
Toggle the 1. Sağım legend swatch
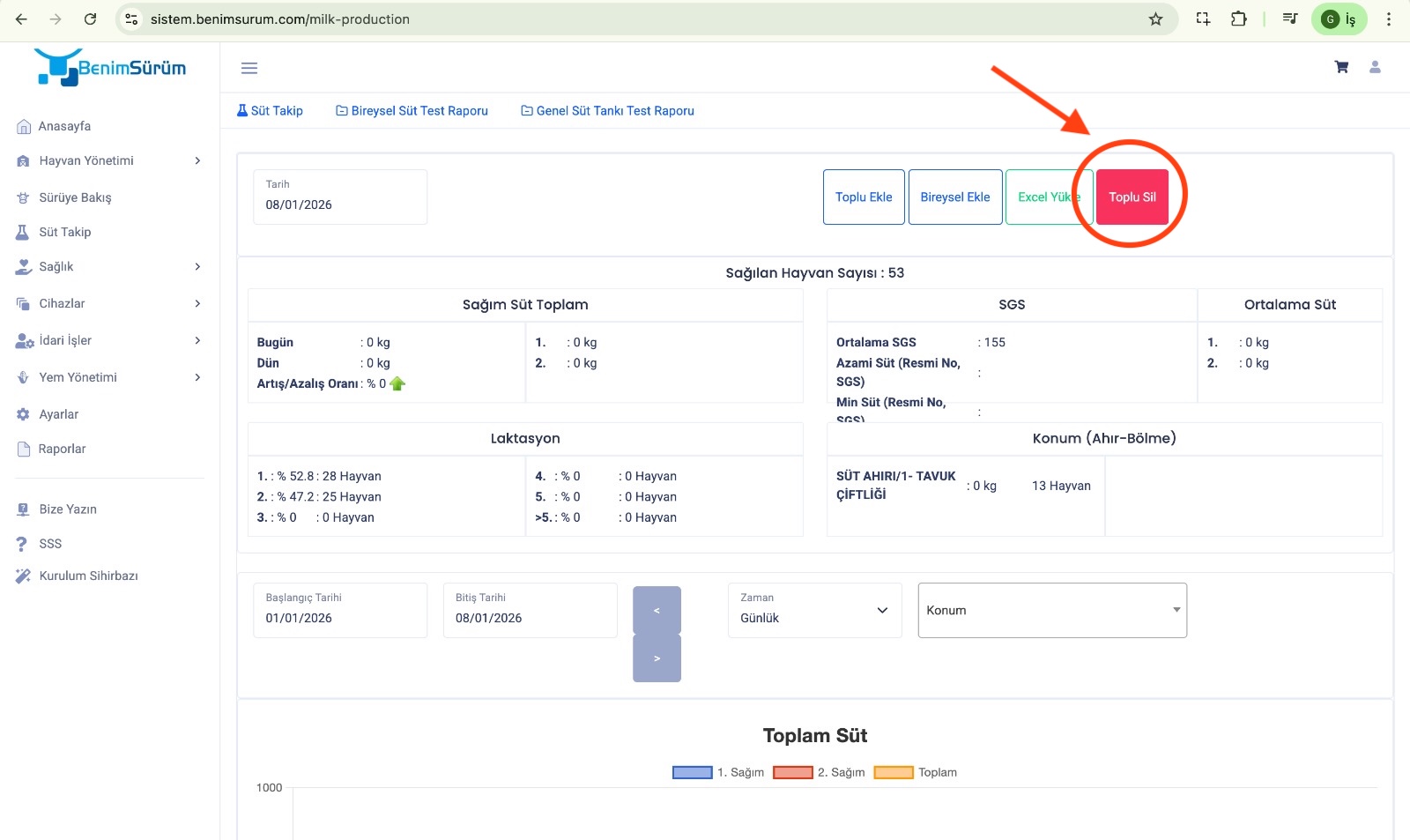(x=692, y=772)
